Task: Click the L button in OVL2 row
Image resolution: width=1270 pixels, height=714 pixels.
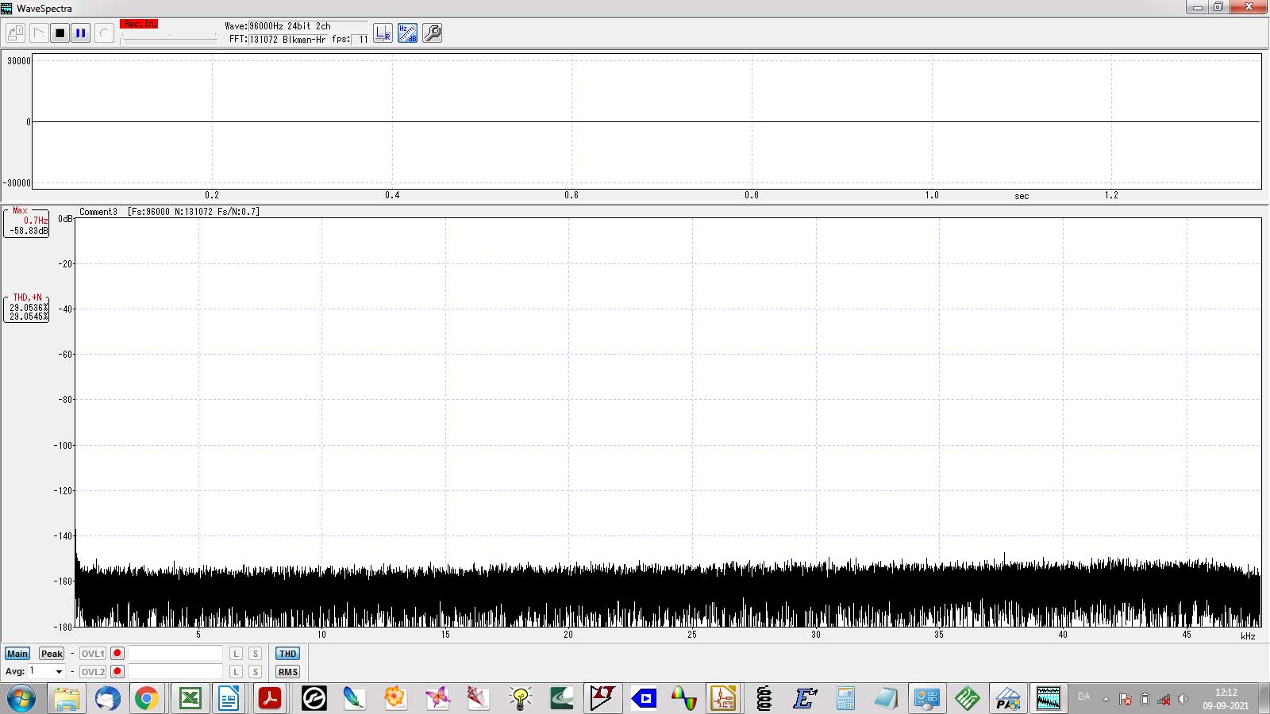Action: click(x=237, y=672)
